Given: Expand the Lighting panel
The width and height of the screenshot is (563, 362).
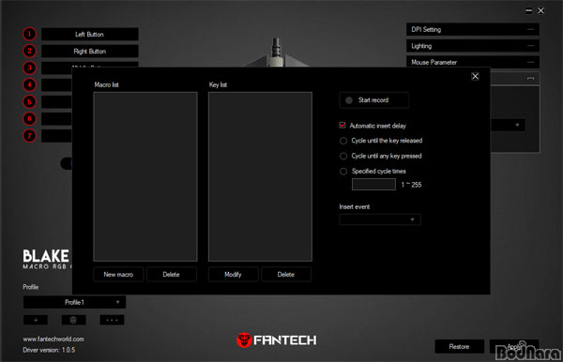Looking at the screenshot, I should pyautogui.click(x=473, y=46).
